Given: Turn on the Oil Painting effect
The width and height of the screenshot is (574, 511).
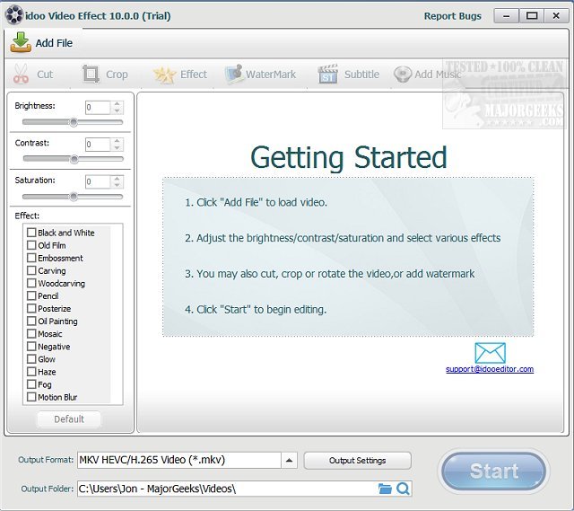Looking at the screenshot, I should point(31,322).
